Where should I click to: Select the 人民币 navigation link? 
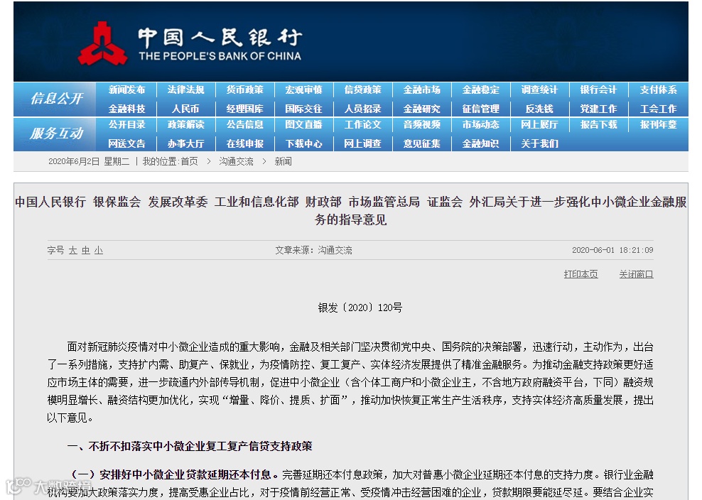click(185, 109)
